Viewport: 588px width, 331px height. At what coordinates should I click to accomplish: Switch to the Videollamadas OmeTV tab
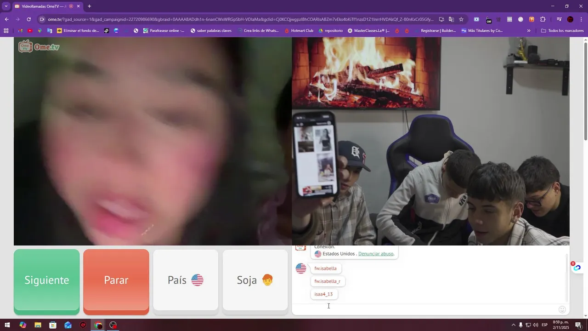click(x=44, y=6)
